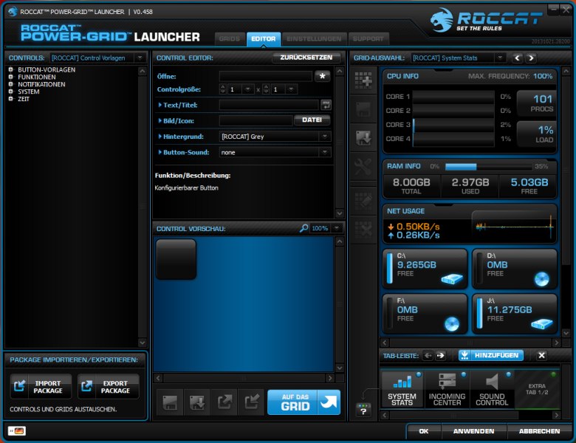Image resolution: width=576 pixels, height=443 pixels.
Task: Open the Controlgröße height dropdown
Action: (291, 89)
